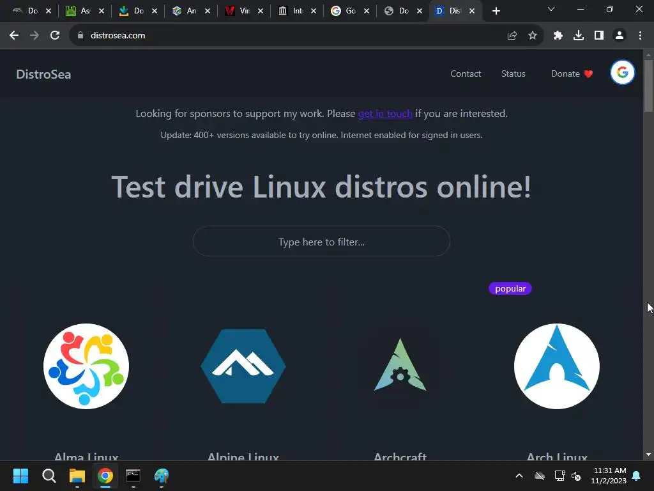
Task: Click the page vertical scrollbar thumb
Action: [x=648, y=86]
